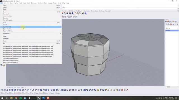Toggle the Int osnap checkbox
The width and height of the screenshot is (179, 100).
pyautogui.click(x=23, y=93)
